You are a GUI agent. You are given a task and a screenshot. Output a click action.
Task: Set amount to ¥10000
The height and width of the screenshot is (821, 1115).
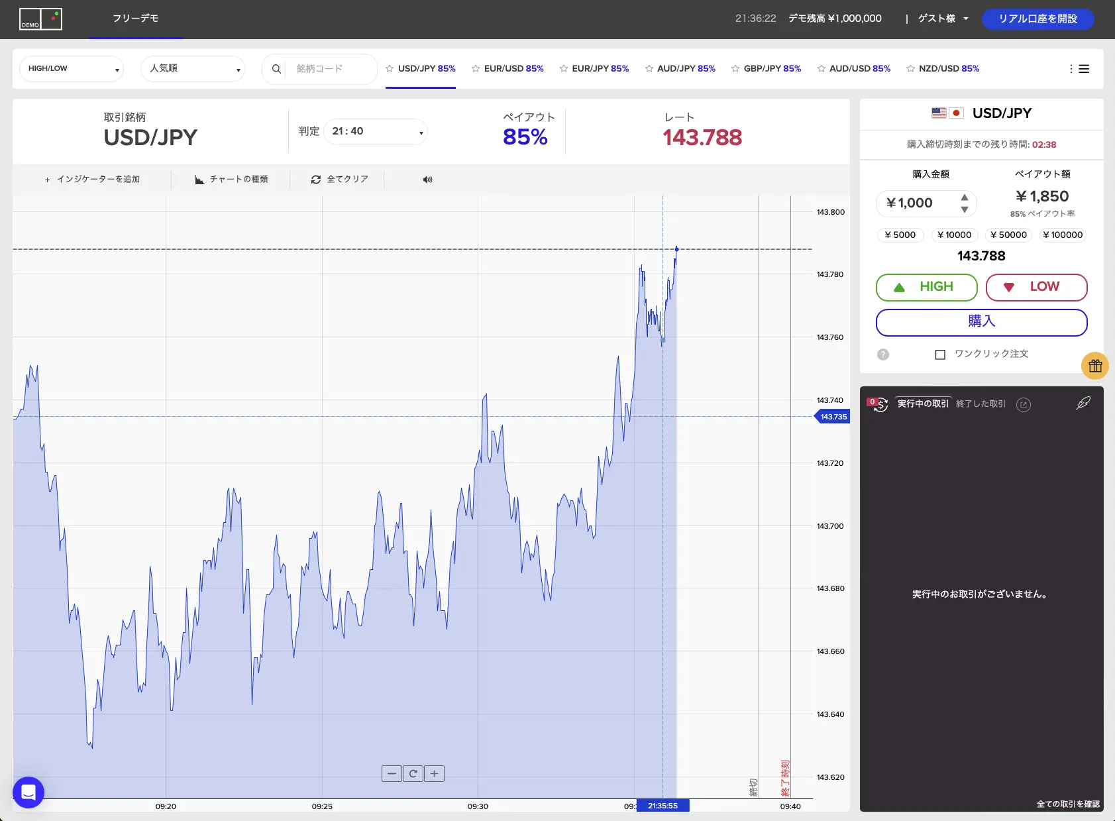coord(955,235)
